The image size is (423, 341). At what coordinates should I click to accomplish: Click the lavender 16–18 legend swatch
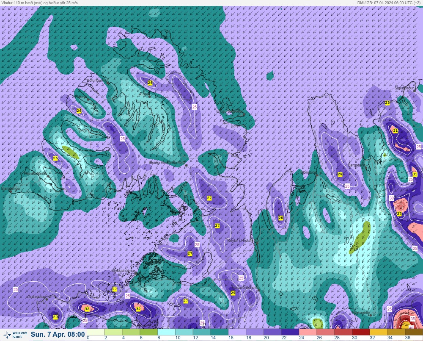tap(237, 332)
